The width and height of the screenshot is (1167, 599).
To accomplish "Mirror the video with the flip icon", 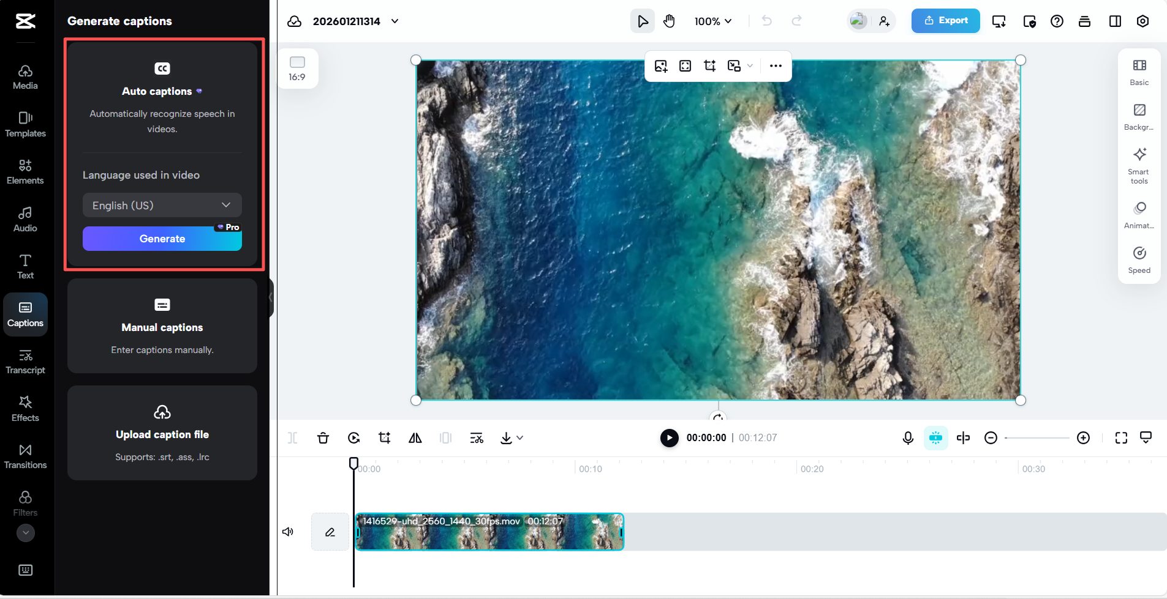I will (x=415, y=438).
